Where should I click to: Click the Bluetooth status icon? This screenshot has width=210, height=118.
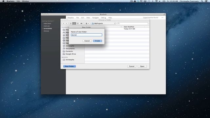point(153,1)
